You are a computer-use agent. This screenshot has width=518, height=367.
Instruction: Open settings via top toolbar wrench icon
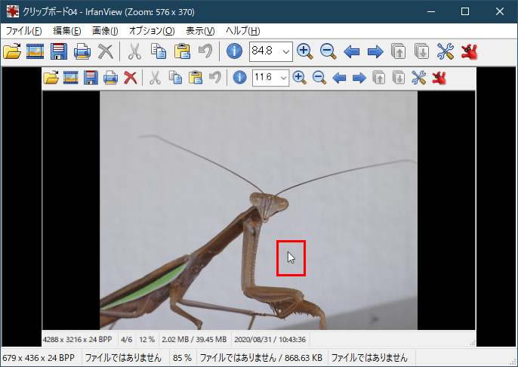coord(446,51)
